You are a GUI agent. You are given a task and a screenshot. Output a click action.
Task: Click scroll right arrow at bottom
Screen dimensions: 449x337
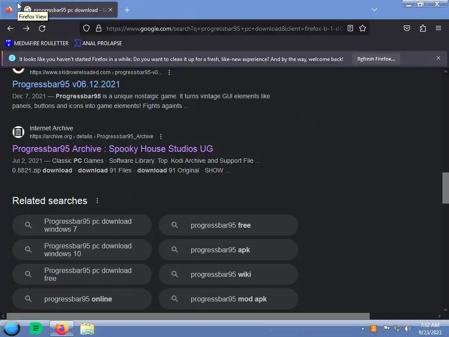pyautogui.click(x=439, y=316)
